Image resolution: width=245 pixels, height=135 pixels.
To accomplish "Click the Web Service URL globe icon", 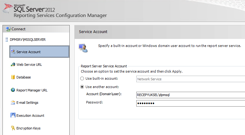I will [13, 64].
